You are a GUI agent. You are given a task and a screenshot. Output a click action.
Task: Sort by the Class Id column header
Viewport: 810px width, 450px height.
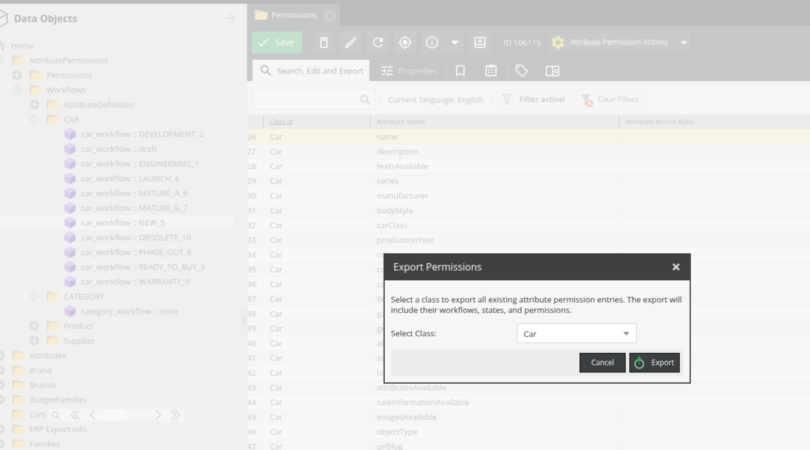317,121
